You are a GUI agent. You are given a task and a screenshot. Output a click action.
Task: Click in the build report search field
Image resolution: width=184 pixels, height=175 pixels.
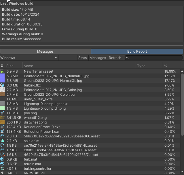coord(155,58)
